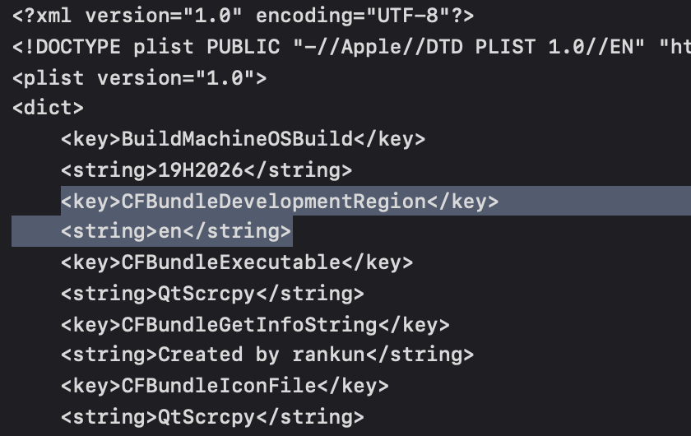Select the CFBundleExecutable key text
The image size is (691, 436).
click(231, 262)
